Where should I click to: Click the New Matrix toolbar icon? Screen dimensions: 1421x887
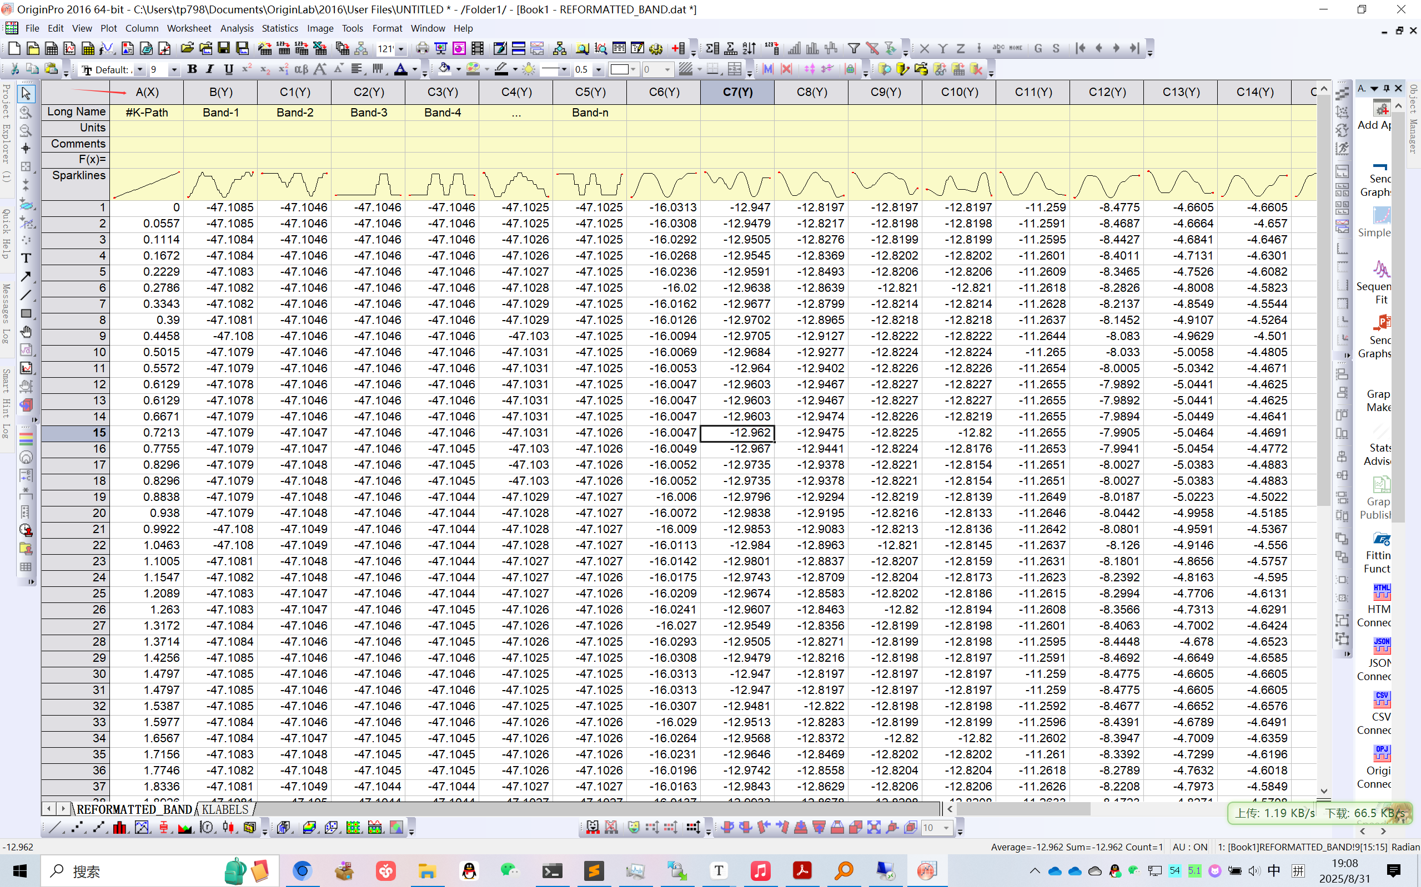click(x=88, y=49)
